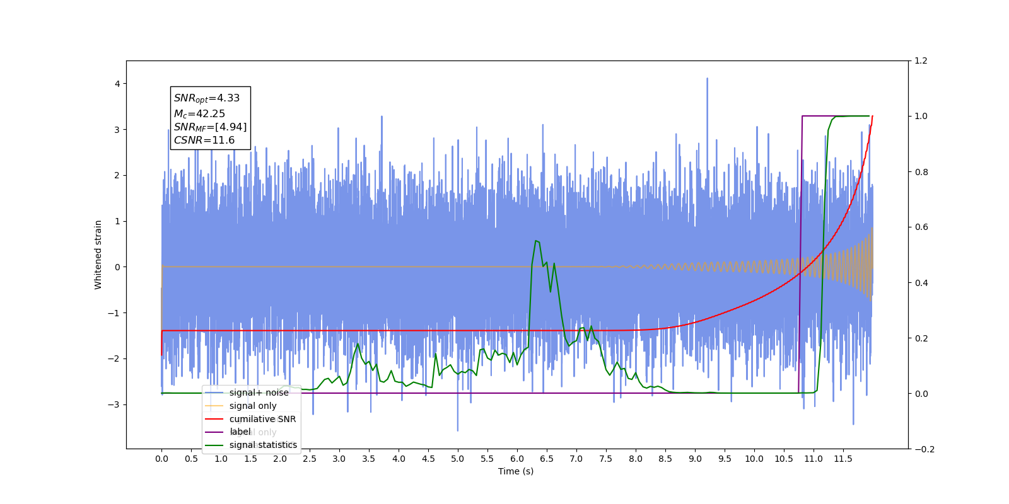Click the right y-axis tick label 0.6

click(x=921, y=227)
